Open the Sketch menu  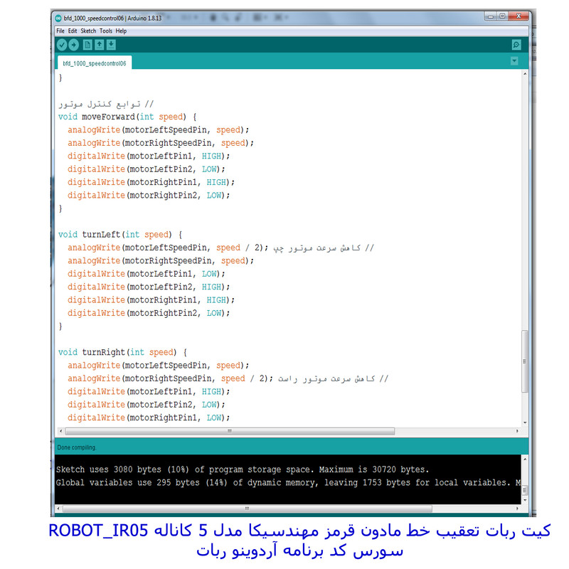(88, 31)
